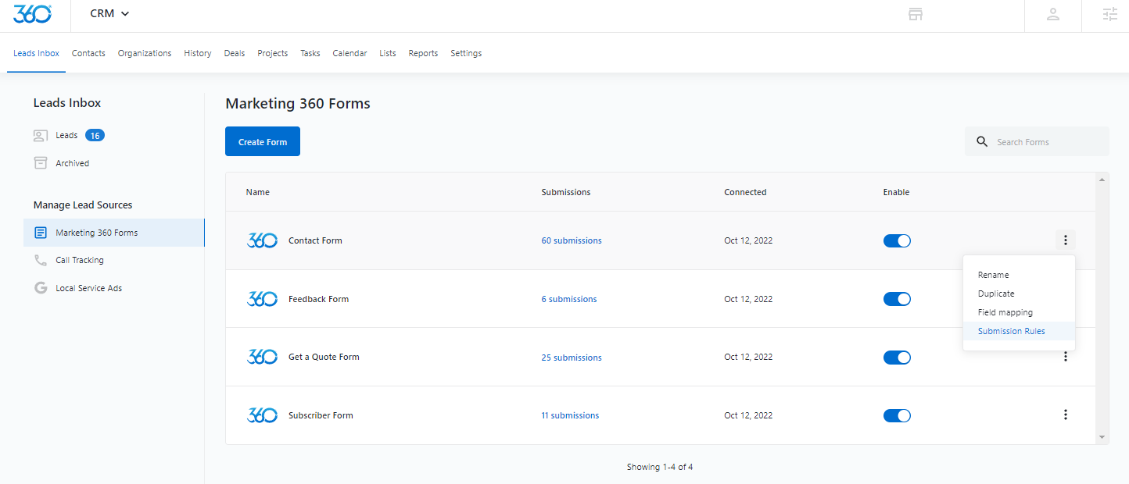Click the Create Form button

(263, 141)
